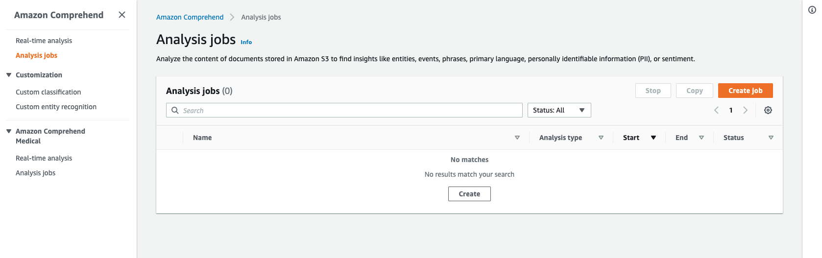Go to next page arrow
The height and width of the screenshot is (258, 822).
pyautogui.click(x=745, y=110)
